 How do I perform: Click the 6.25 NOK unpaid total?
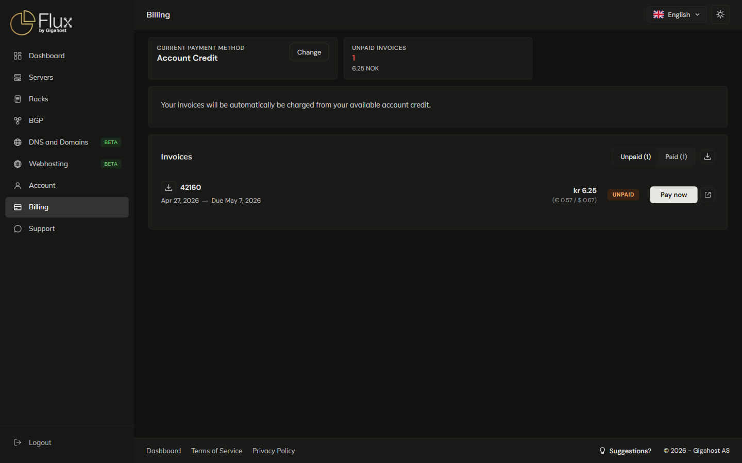click(365, 68)
